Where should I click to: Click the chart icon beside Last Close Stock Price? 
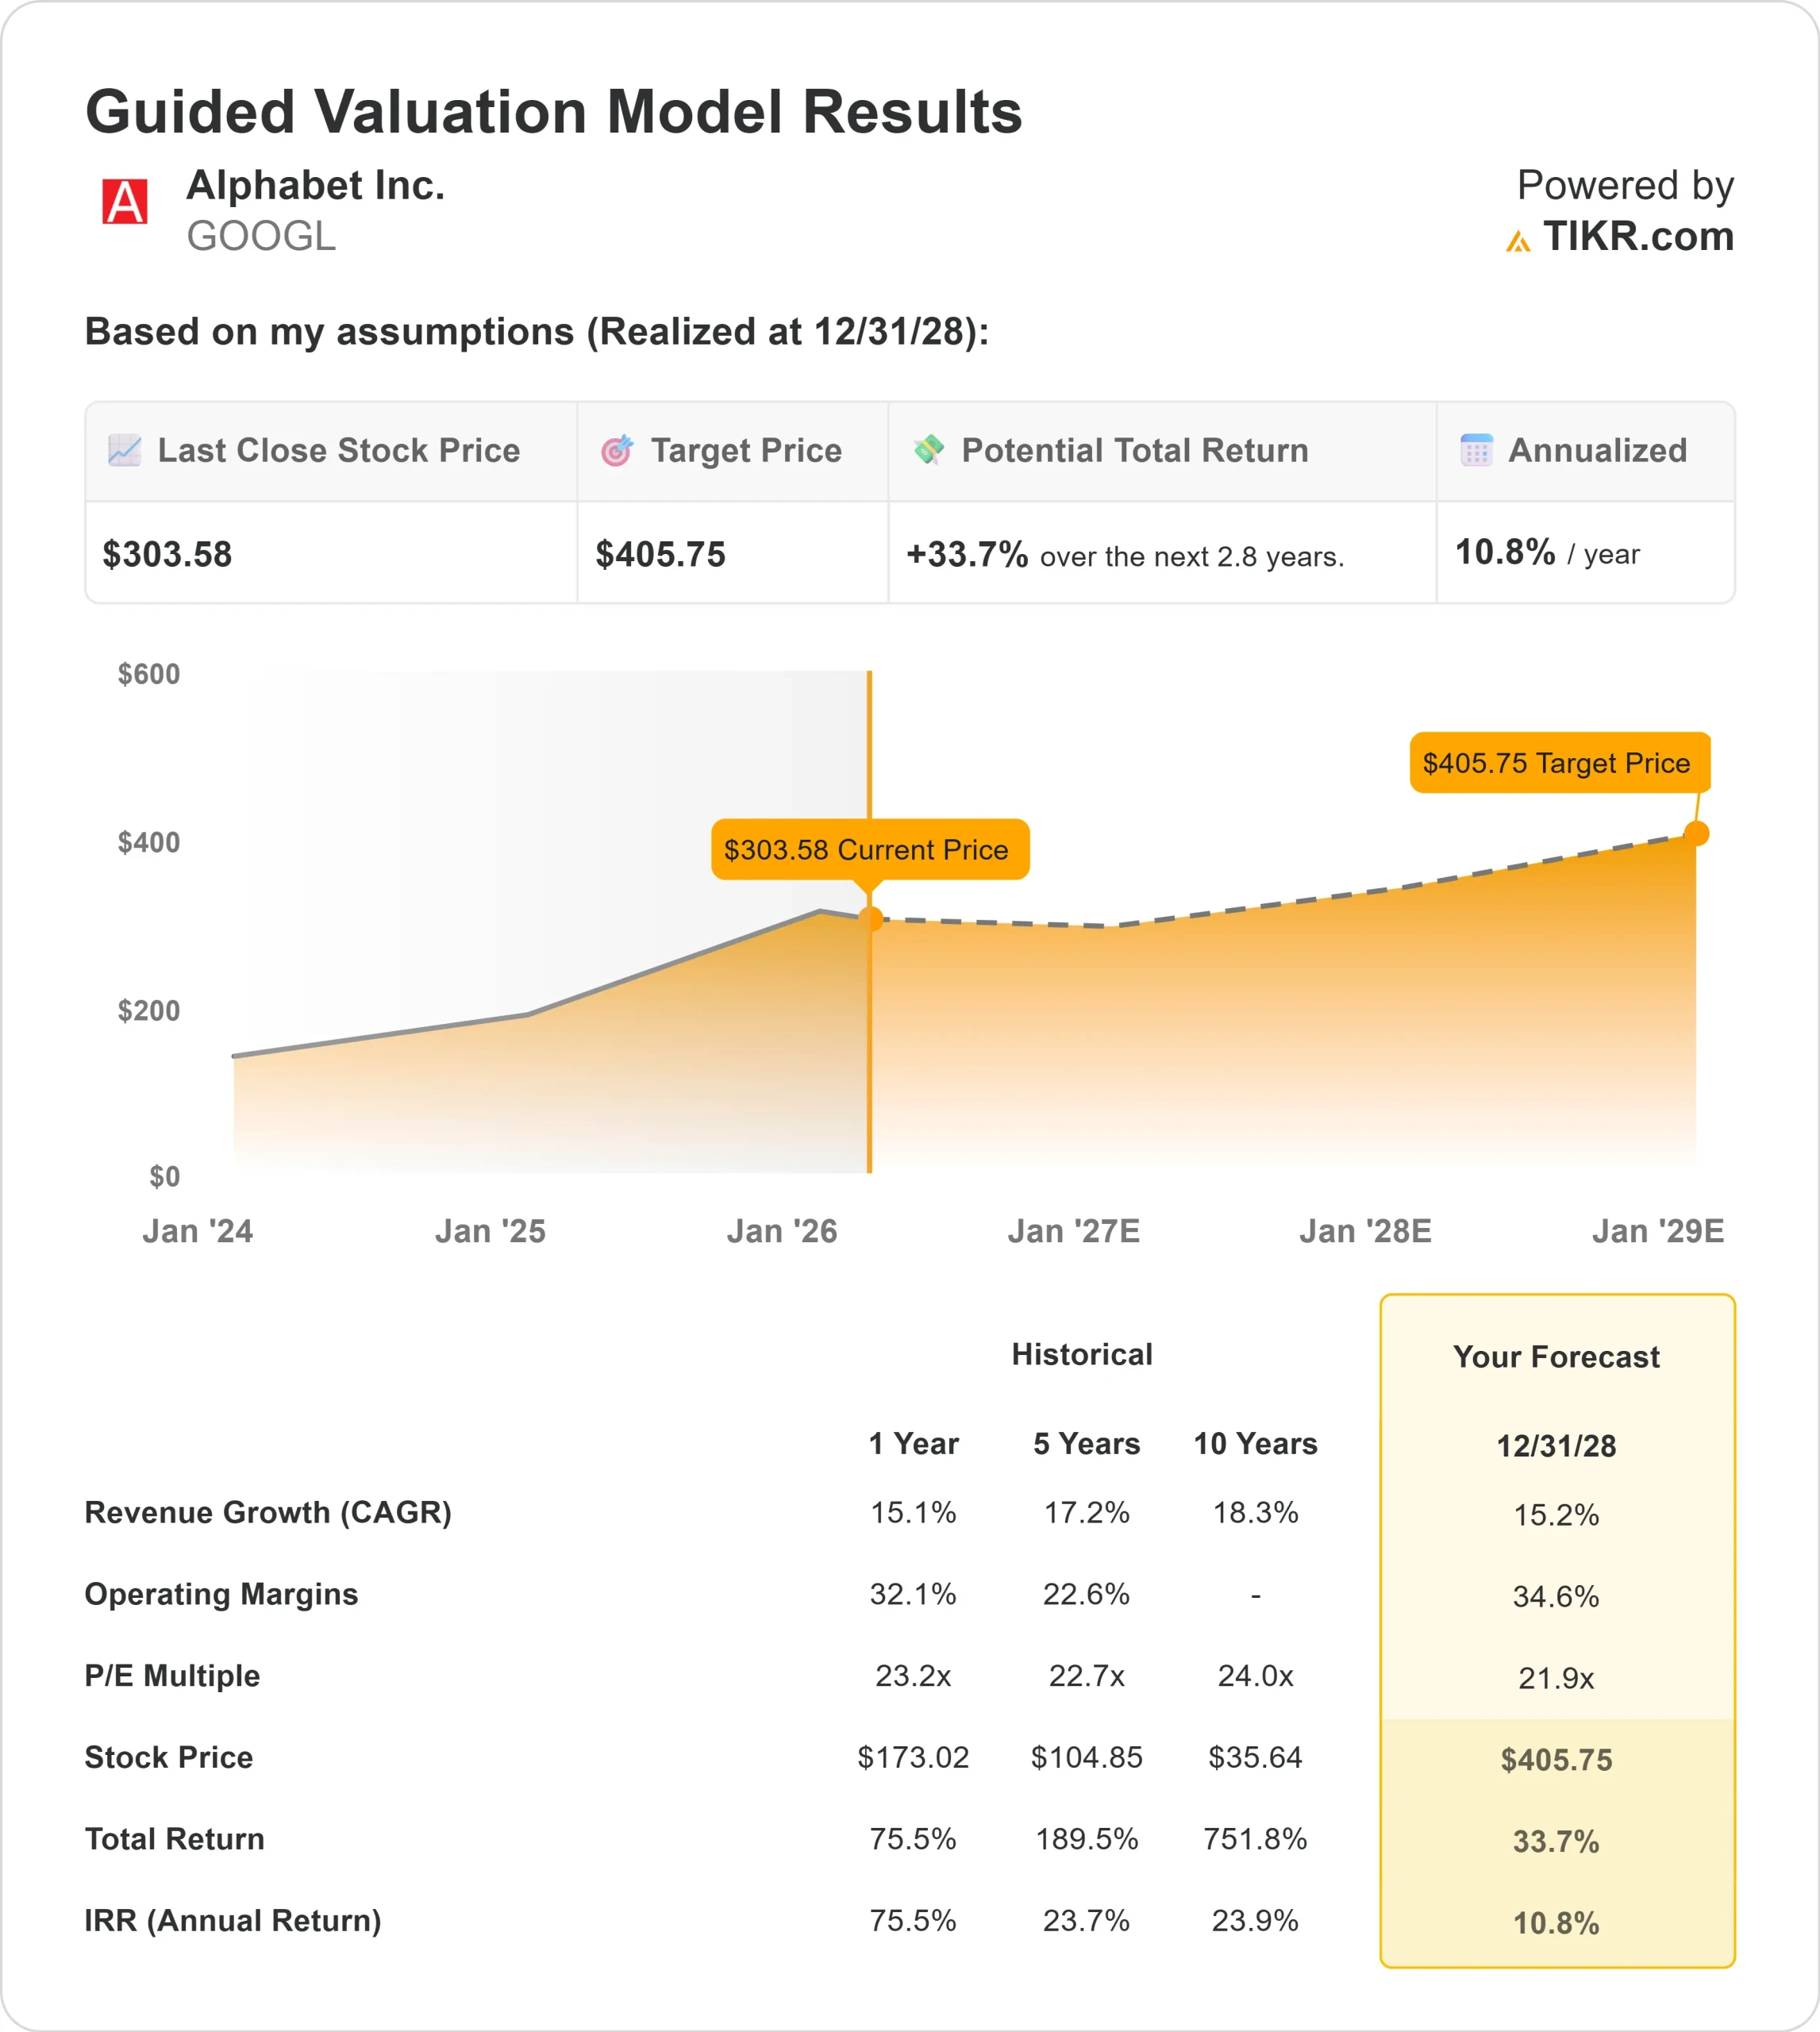click(x=124, y=450)
